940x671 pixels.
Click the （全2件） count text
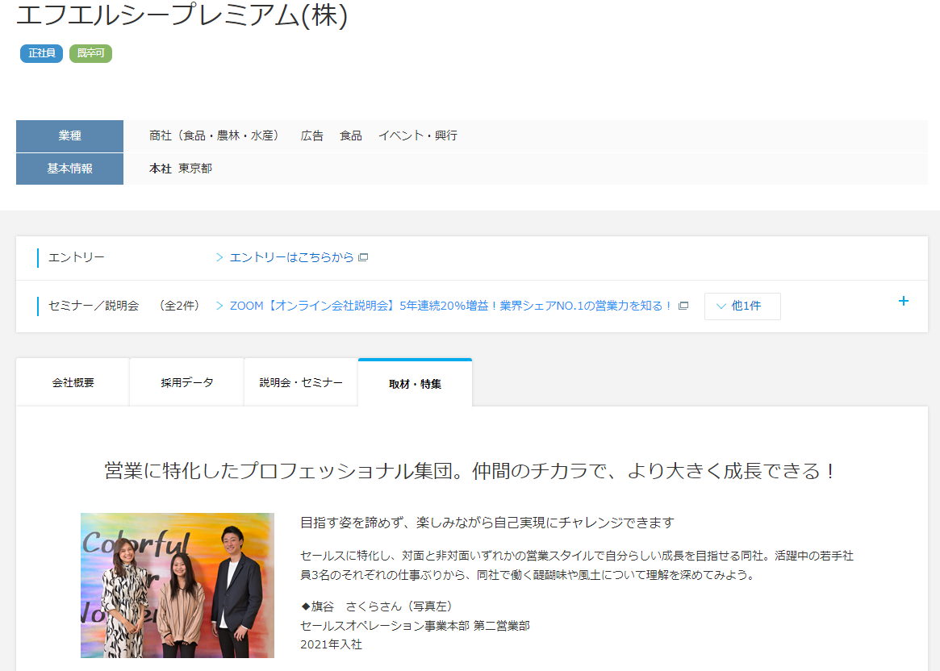pos(179,306)
